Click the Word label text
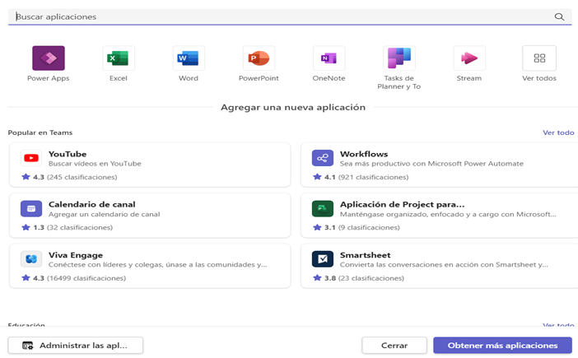The image size is (578, 358). tap(189, 78)
